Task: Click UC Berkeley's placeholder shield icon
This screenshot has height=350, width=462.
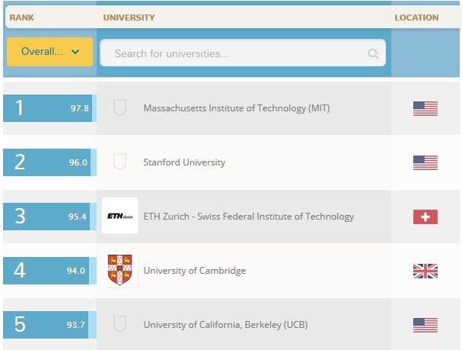Action: point(120,324)
